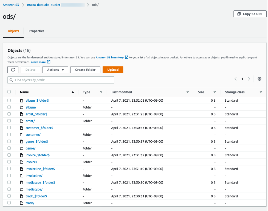Select the Objects tab
Image resolution: width=268 pixels, height=211 pixels.
point(13,31)
